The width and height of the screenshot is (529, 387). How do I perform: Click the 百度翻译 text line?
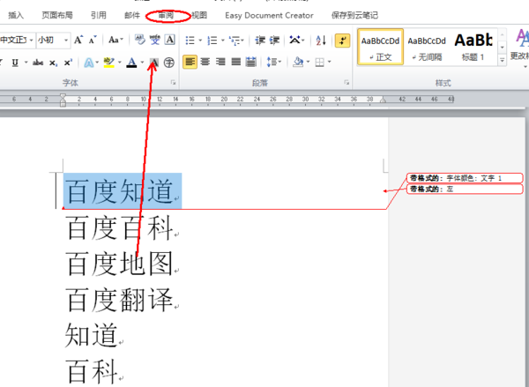click(120, 300)
